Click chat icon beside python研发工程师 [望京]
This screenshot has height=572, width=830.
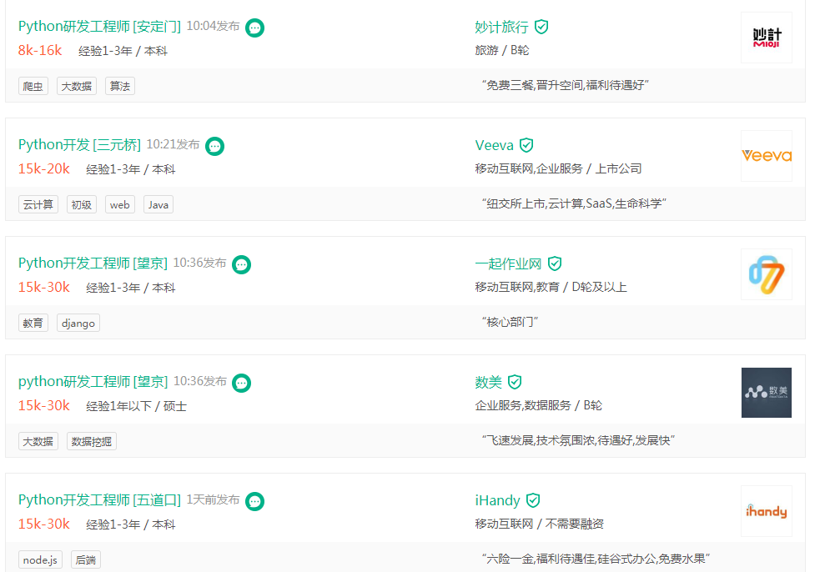(x=241, y=383)
